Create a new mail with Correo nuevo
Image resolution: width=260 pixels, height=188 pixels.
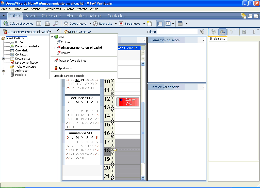(x=75, y=24)
